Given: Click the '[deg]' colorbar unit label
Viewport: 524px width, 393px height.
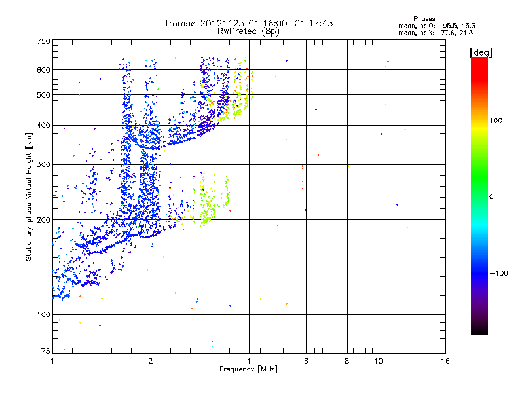Looking at the screenshot, I should click(x=481, y=52).
